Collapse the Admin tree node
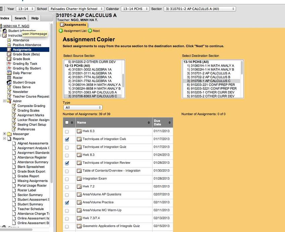Screen dimensions: 285x232 tap(4, 101)
